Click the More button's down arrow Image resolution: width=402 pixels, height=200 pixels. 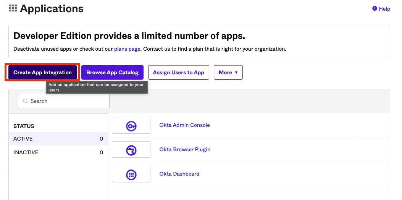click(236, 72)
